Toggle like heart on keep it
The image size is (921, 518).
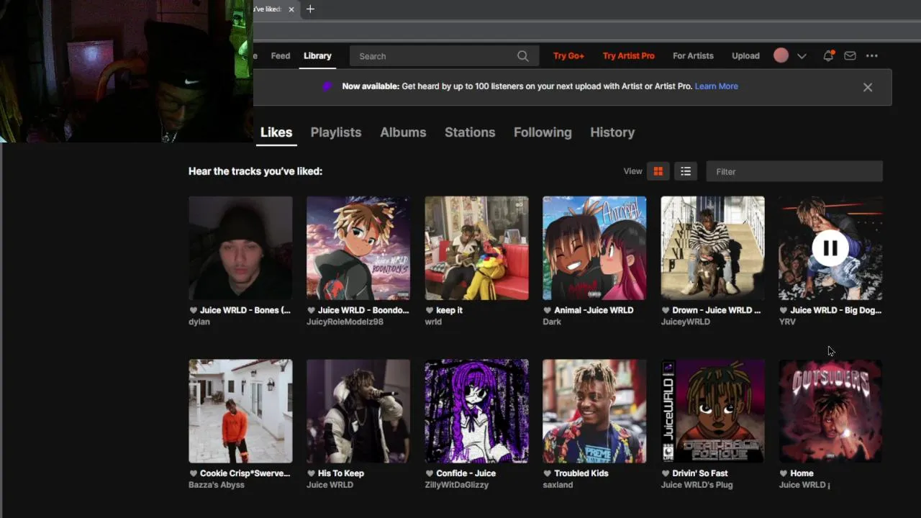point(429,310)
